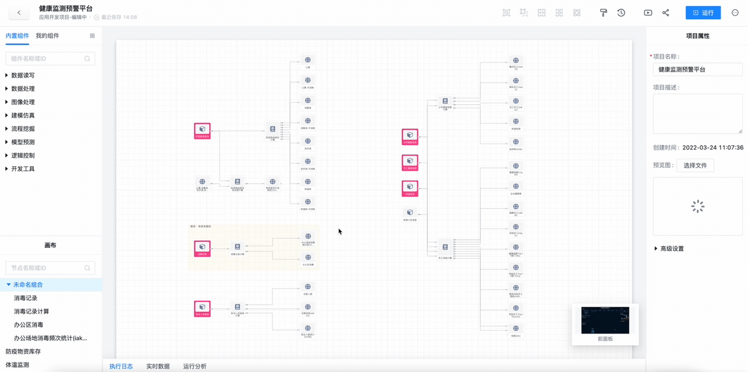Viewport: 748px width, 372px height.
Task: Click the share icon in toolbar
Action: point(666,13)
